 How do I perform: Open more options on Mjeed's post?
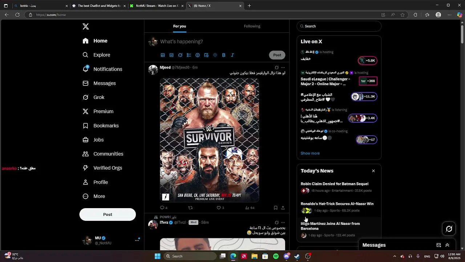coord(283,68)
